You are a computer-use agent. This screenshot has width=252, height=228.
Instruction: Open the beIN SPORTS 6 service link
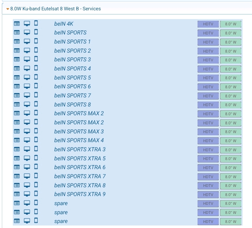click(73, 86)
